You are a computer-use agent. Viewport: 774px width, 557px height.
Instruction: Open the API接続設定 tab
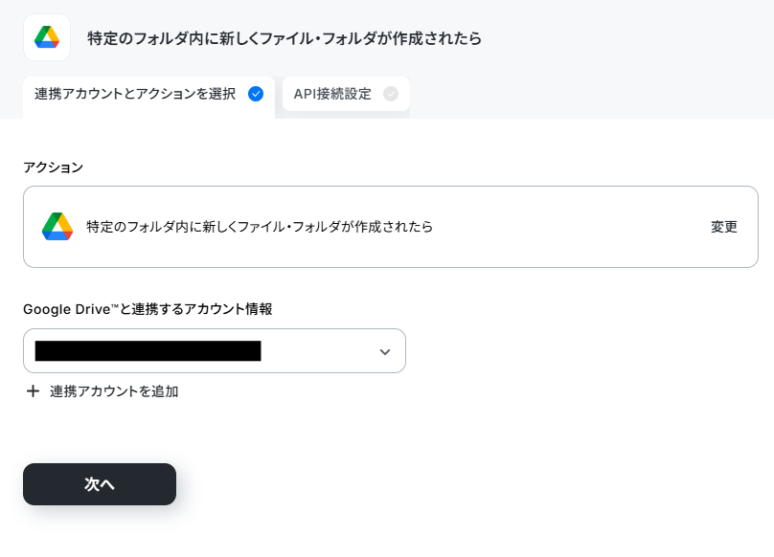pyautogui.click(x=346, y=94)
